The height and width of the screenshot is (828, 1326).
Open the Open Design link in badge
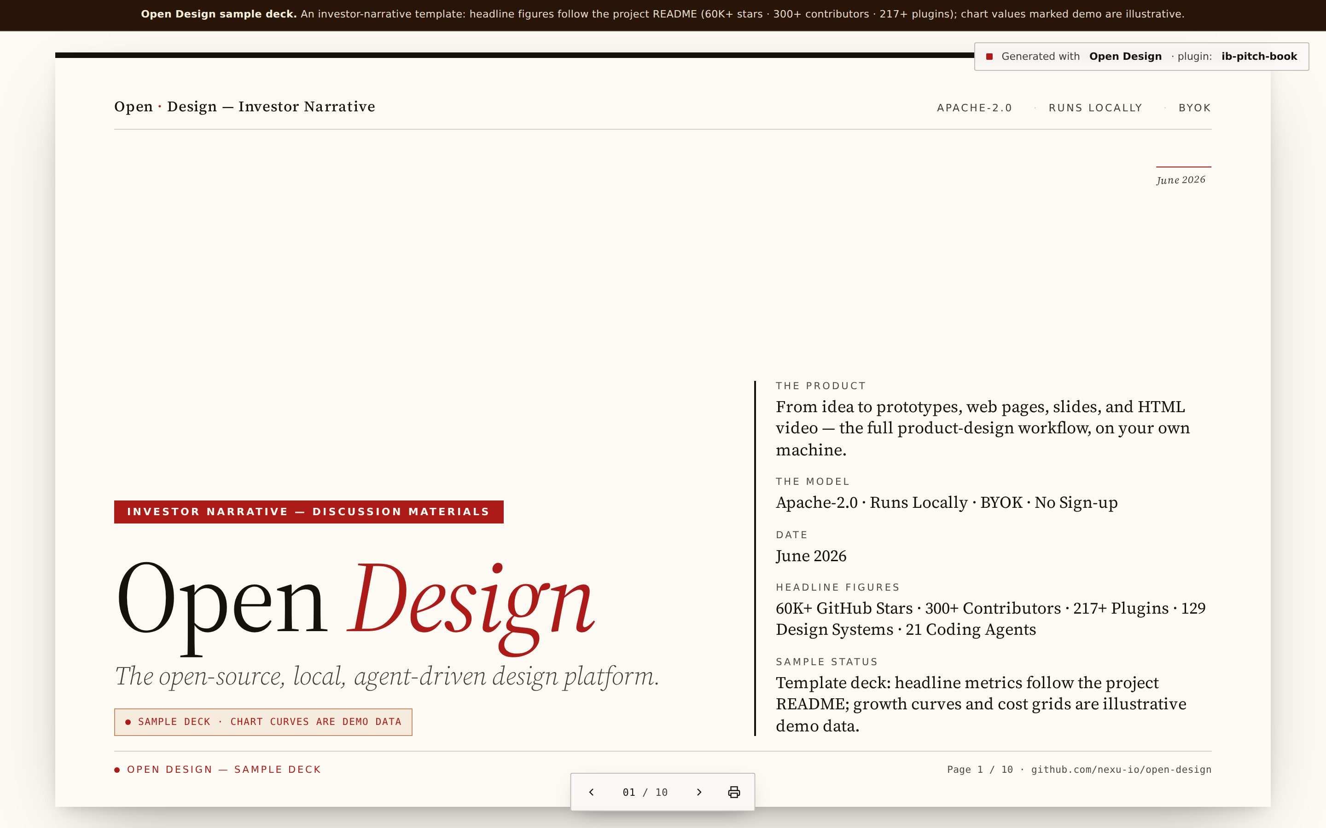[1125, 57]
